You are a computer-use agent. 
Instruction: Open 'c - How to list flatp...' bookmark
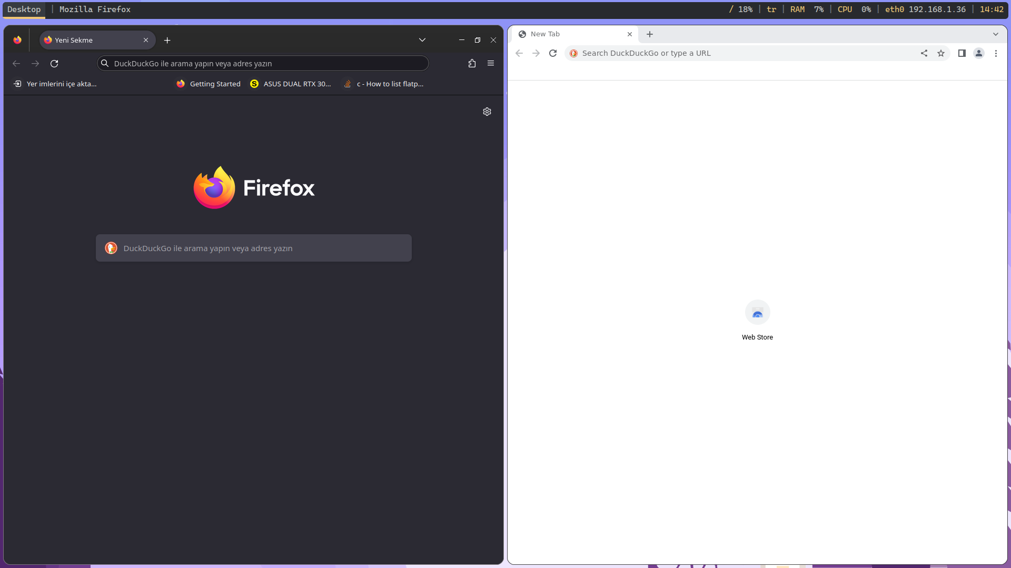(384, 84)
